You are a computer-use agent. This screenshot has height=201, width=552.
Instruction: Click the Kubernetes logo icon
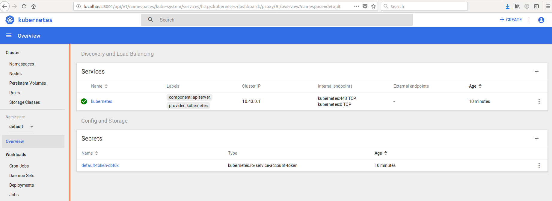[x=10, y=20]
